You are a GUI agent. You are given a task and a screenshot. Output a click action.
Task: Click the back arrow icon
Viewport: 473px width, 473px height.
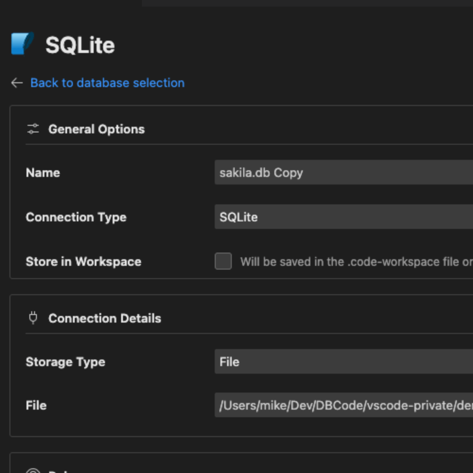[x=17, y=83]
